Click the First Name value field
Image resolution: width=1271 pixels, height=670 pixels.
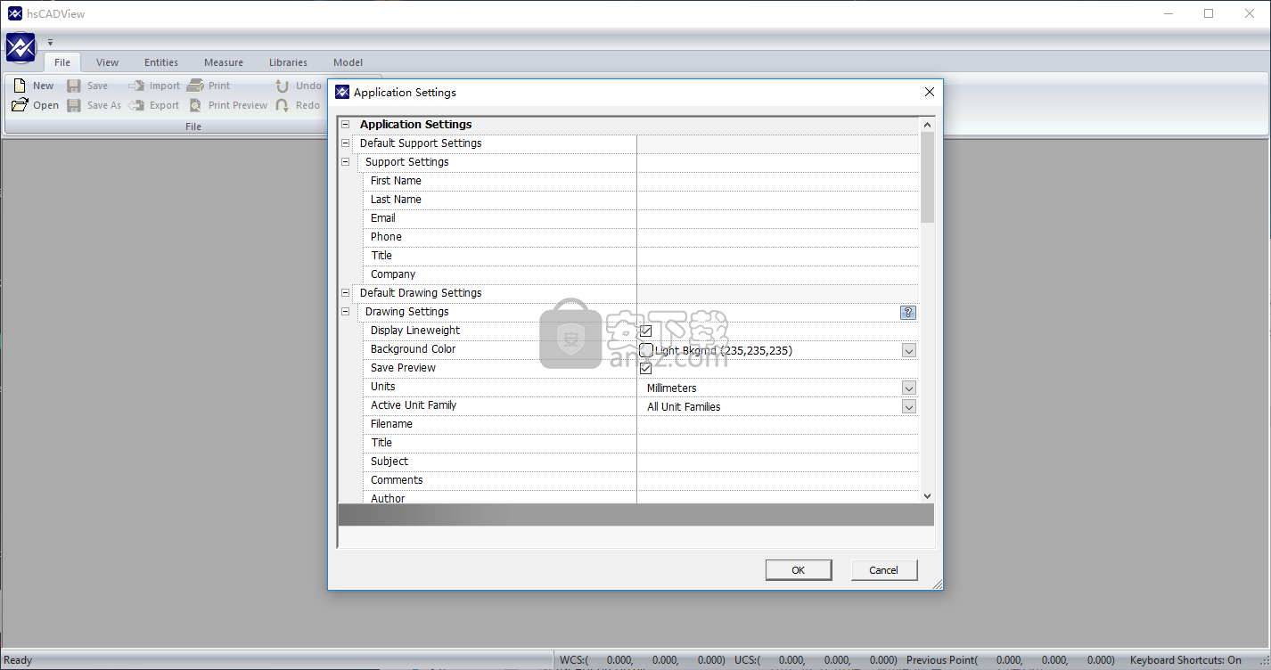point(777,181)
